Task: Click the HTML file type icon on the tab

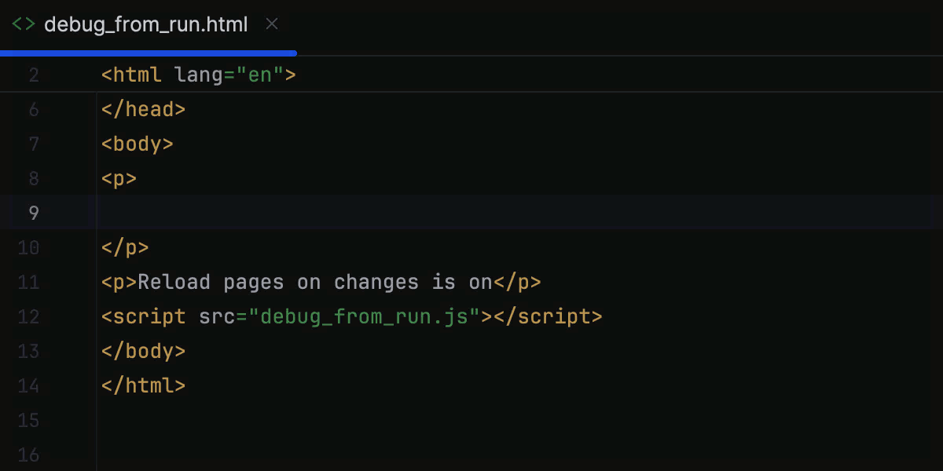Action: coord(23,24)
